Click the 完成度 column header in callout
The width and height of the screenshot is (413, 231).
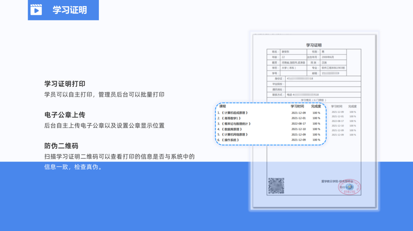click(x=316, y=106)
